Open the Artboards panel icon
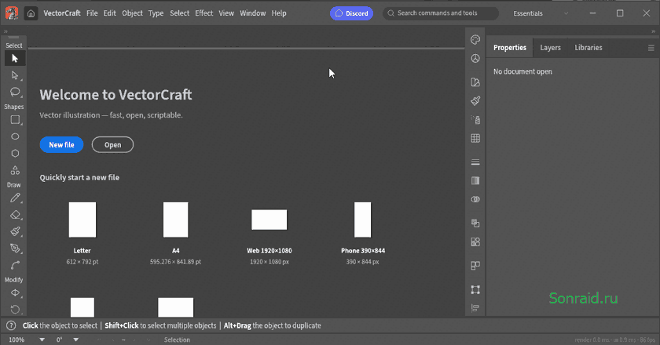This screenshot has height=345, width=660. pyautogui.click(x=475, y=266)
